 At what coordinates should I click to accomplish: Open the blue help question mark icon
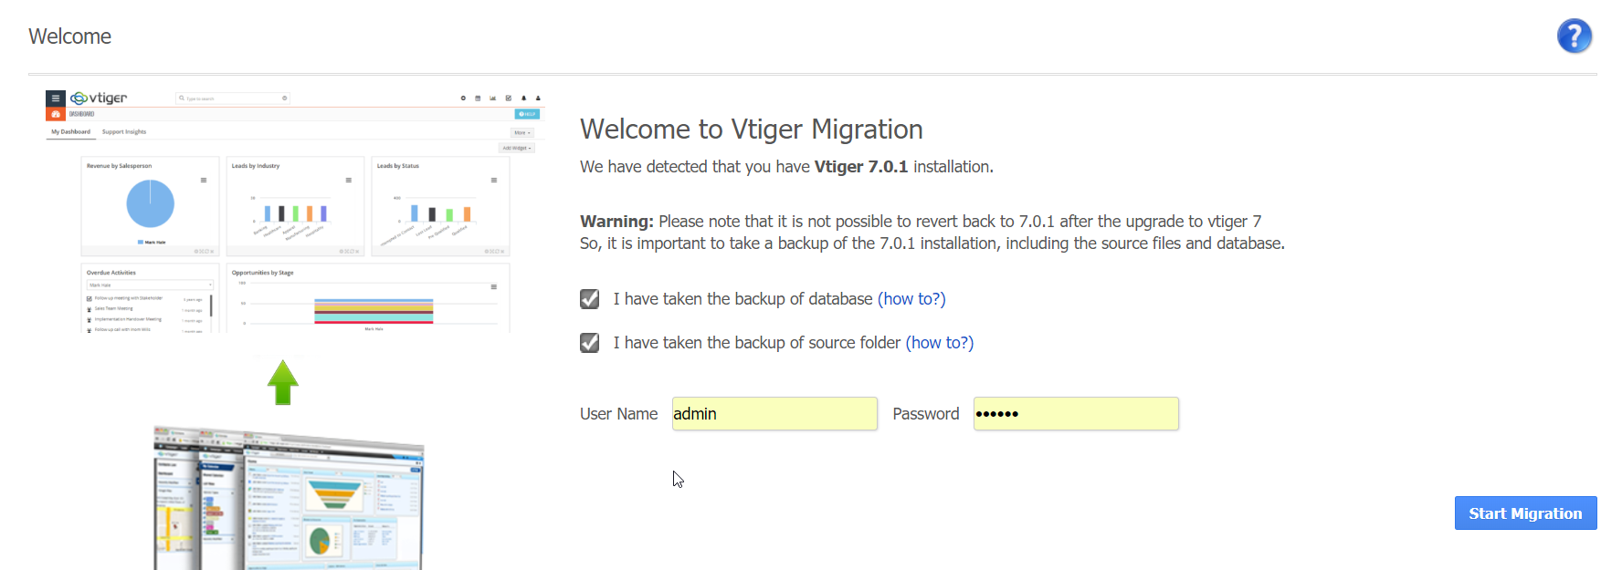[1575, 36]
